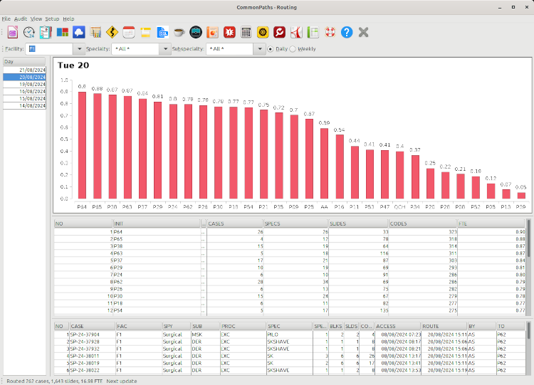
Task: Click the 24-hour clock toolbar icon
Action: (29, 32)
